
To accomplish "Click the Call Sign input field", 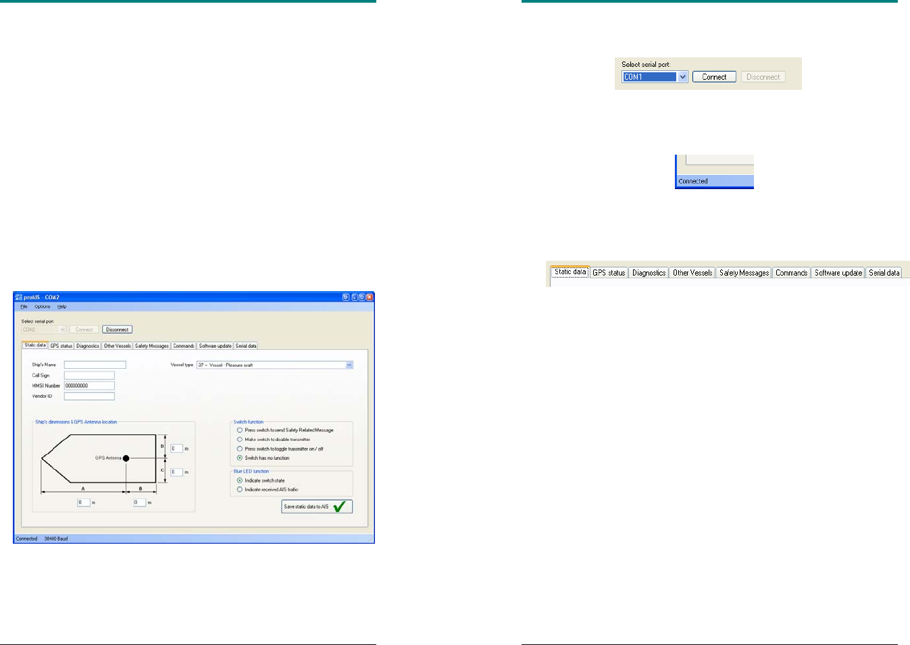I will (90, 376).
